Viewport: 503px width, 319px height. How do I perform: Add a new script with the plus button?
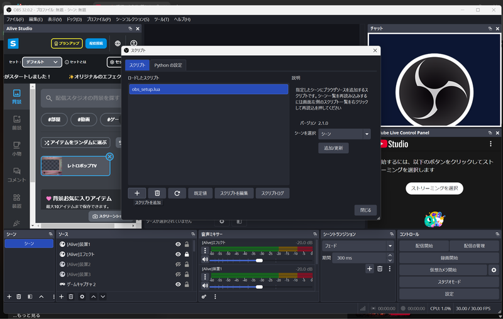pos(137,193)
